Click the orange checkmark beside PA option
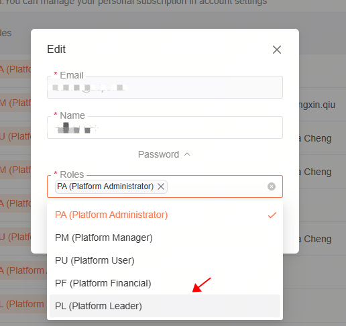Viewport: 346px width, 326px height. [x=272, y=215]
